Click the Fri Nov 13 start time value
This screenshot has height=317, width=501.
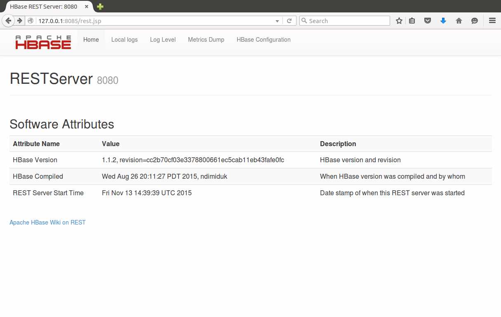(x=147, y=193)
